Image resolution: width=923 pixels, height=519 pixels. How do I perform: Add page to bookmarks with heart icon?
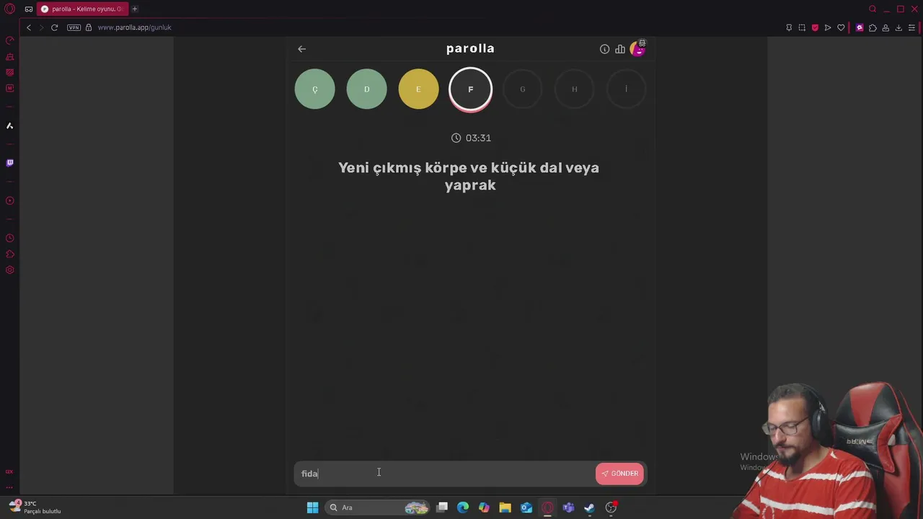pos(841,27)
